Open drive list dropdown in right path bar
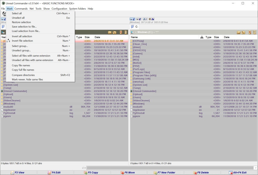258x175 pixels. point(133,32)
